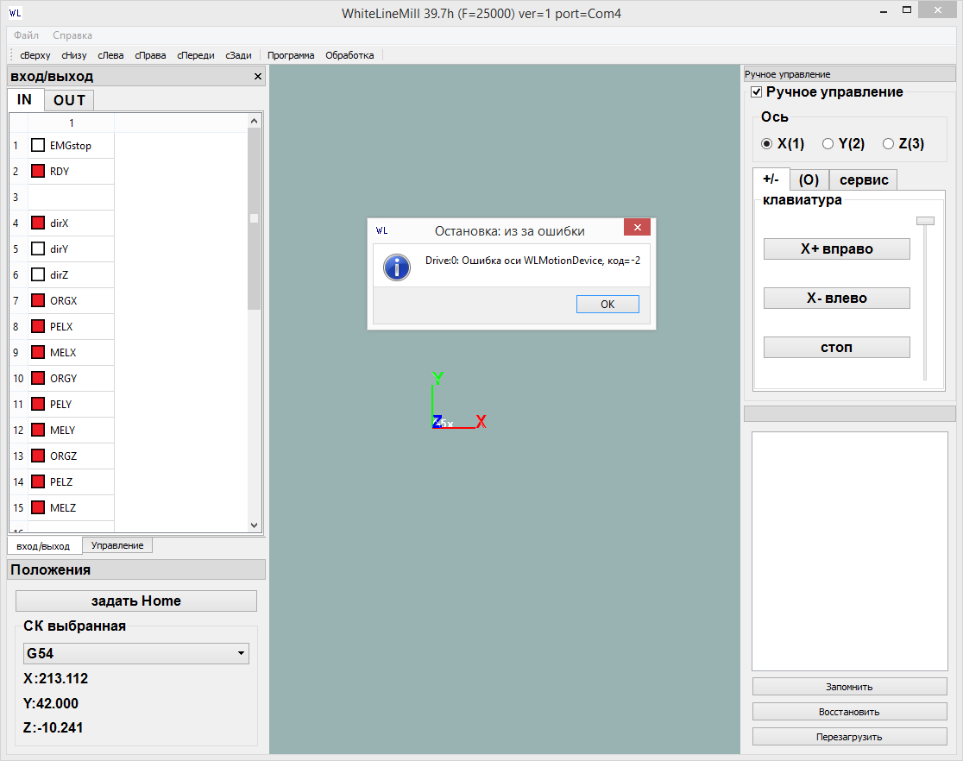
Task: Select the Z(3) axis radio button
Action: pyautogui.click(x=888, y=144)
